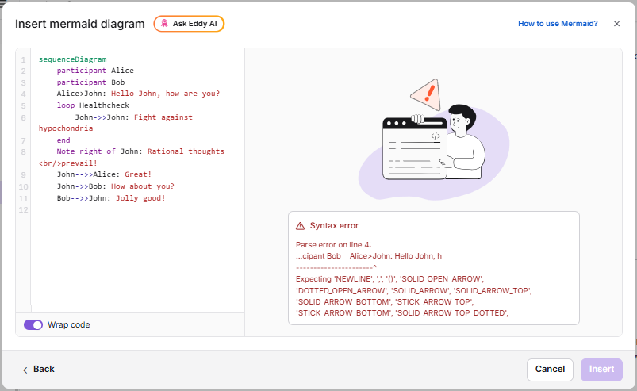Place cursor on 'participant Bob' line
The height and width of the screenshot is (391, 637).
[90, 82]
